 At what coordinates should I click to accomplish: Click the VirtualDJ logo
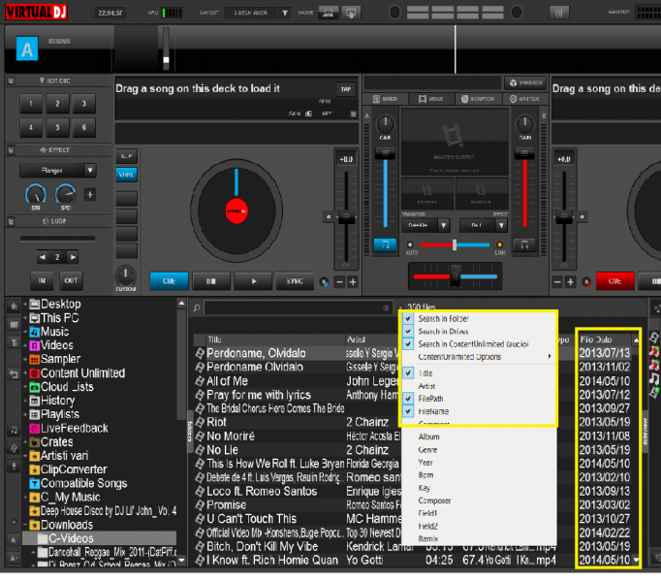[x=36, y=12]
